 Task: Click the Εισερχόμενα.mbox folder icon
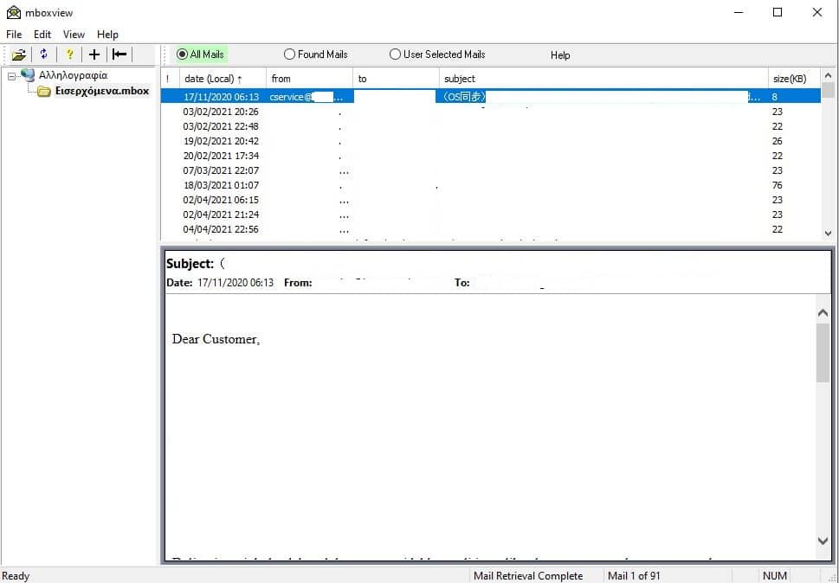[43, 91]
